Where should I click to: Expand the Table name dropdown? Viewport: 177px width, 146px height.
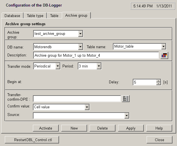click(163, 46)
